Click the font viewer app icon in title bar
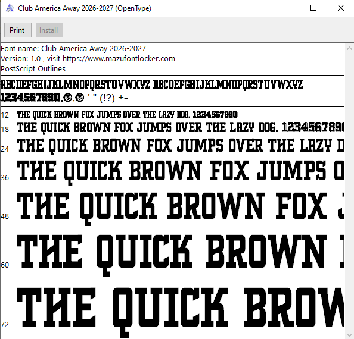354x339 pixels. (10, 8)
